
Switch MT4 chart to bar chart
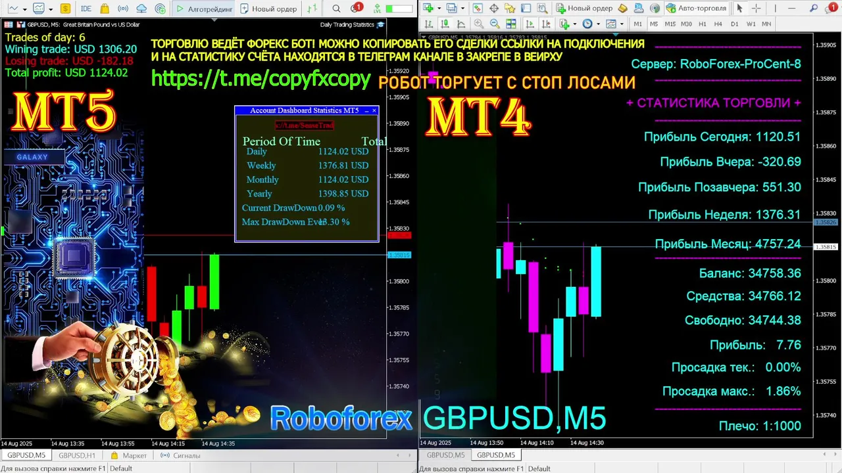point(429,24)
